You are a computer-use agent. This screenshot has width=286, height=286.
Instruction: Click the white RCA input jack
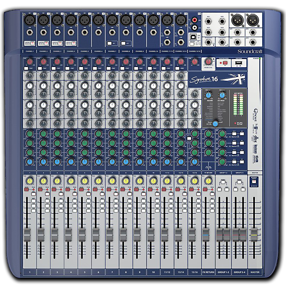pyautogui.click(x=194, y=27)
